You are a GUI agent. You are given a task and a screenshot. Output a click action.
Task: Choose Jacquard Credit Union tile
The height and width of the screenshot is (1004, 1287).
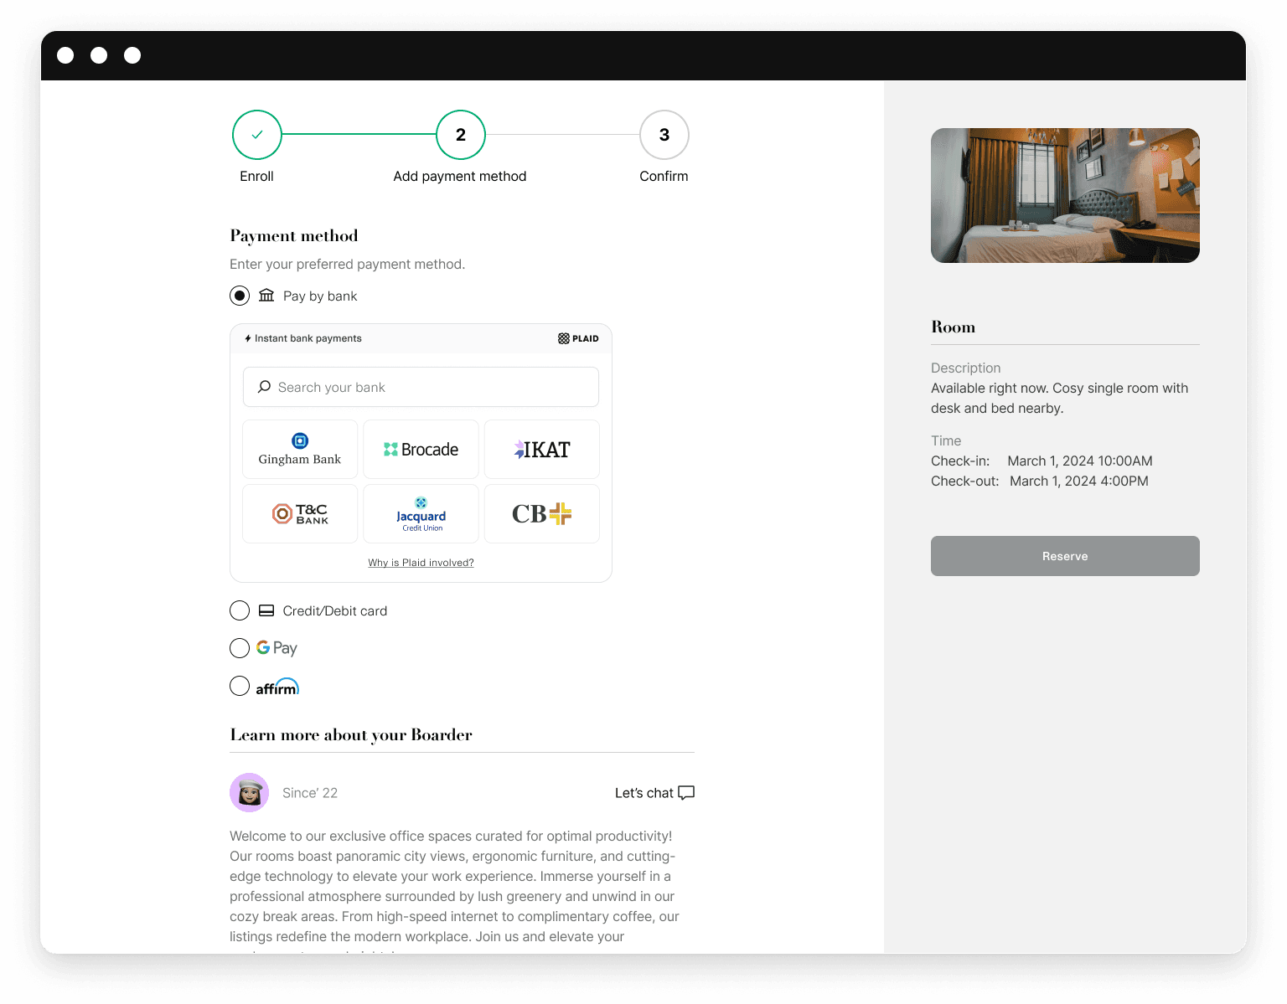tap(421, 514)
